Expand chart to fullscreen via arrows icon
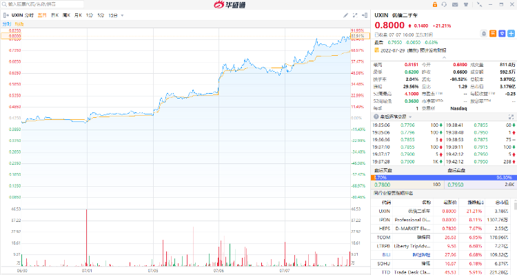The height and width of the screenshot is (275, 517). tap(355, 15)
